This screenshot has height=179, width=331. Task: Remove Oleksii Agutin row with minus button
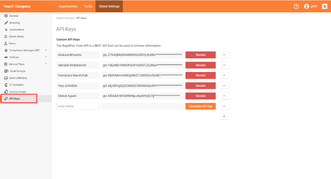pos(224,96)
